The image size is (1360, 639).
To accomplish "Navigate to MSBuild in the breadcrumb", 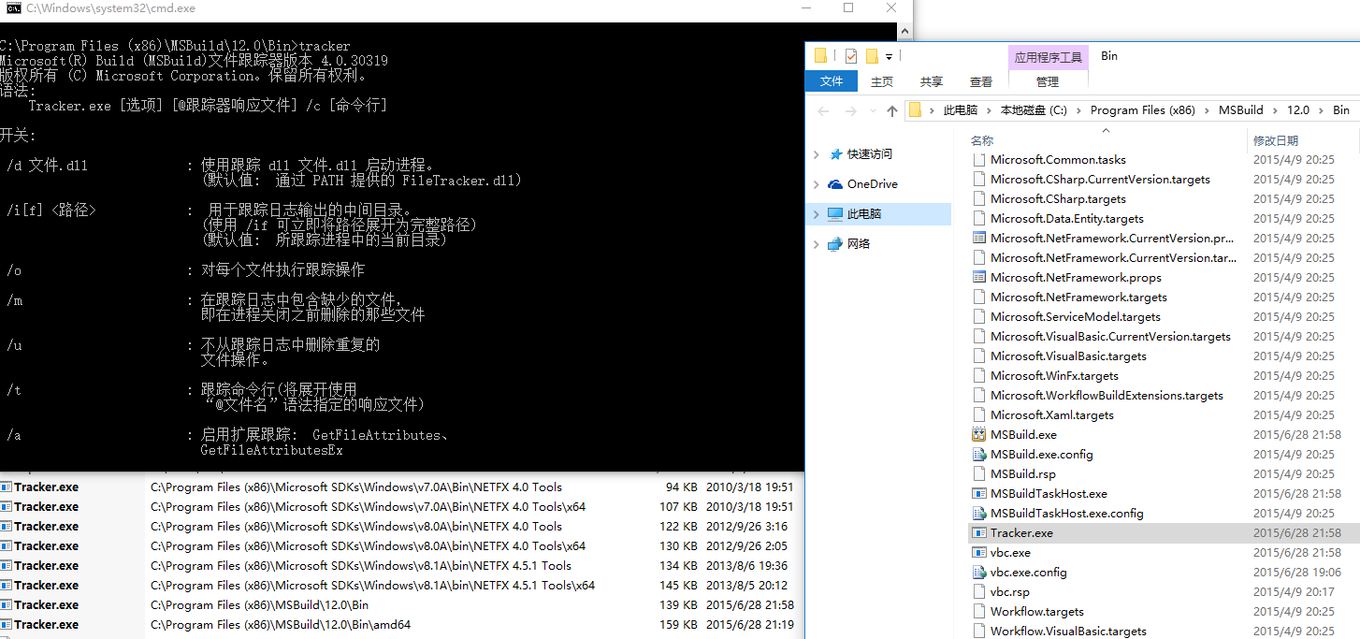I will click(x=1240, y=110).
